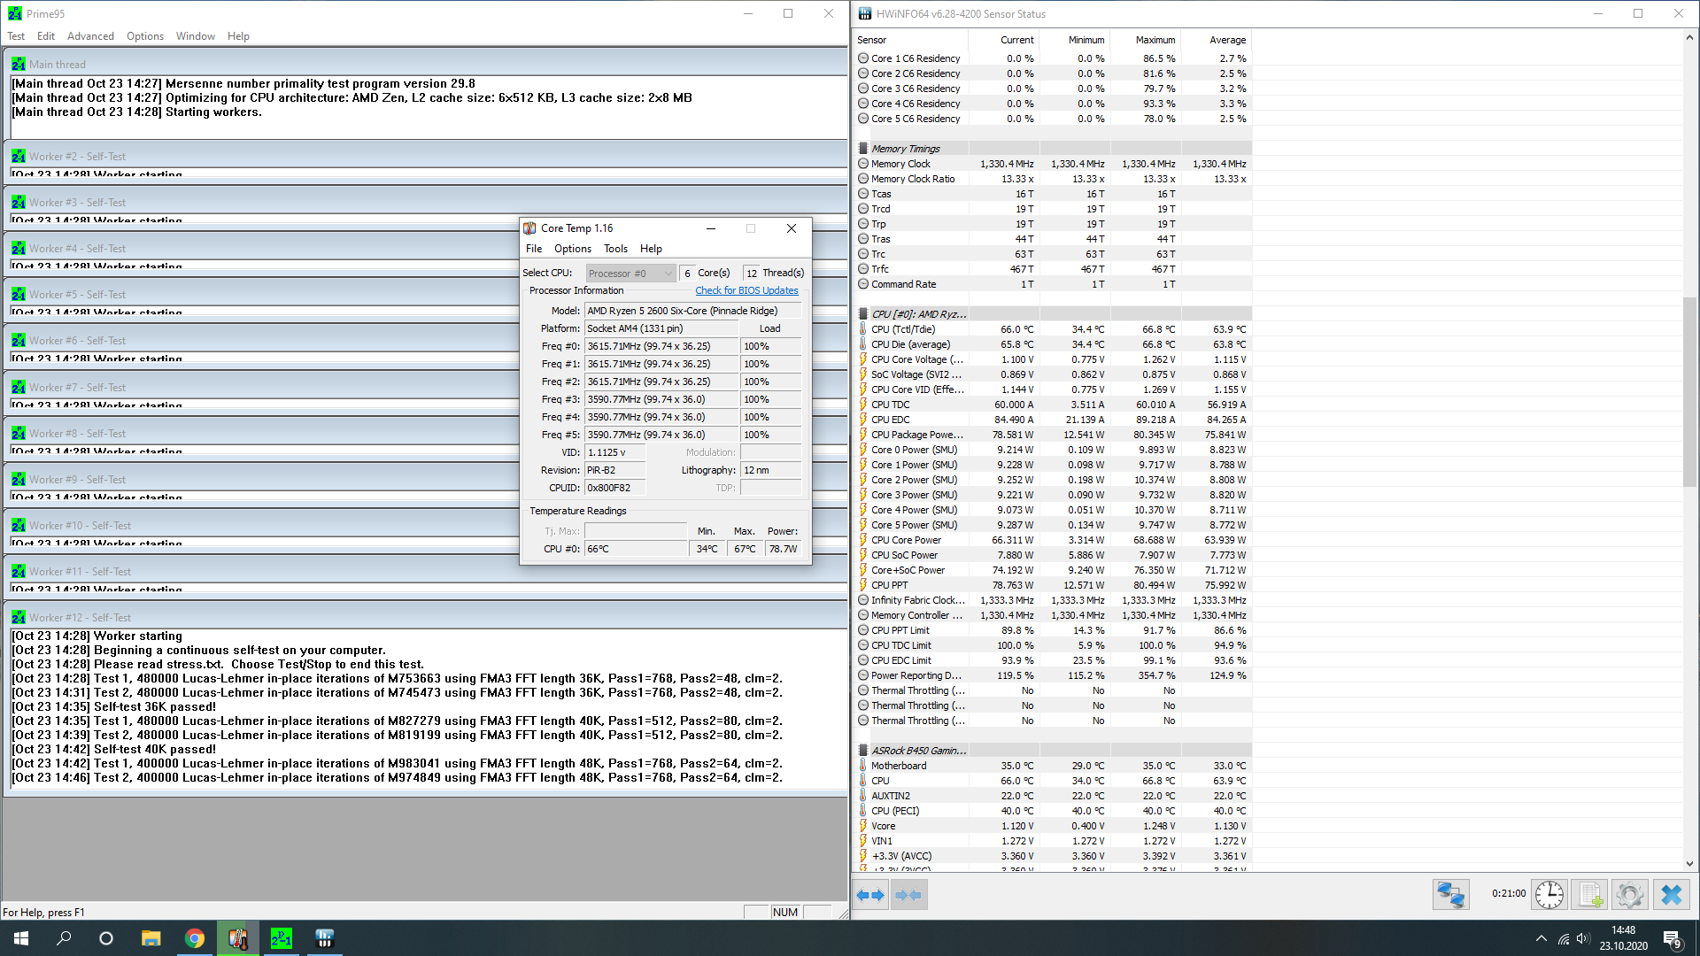The width and height of the screenshot is (1700, 956).
Task: Open the Select CPU Processor #0 dropdown
Action: pos(630,274)
